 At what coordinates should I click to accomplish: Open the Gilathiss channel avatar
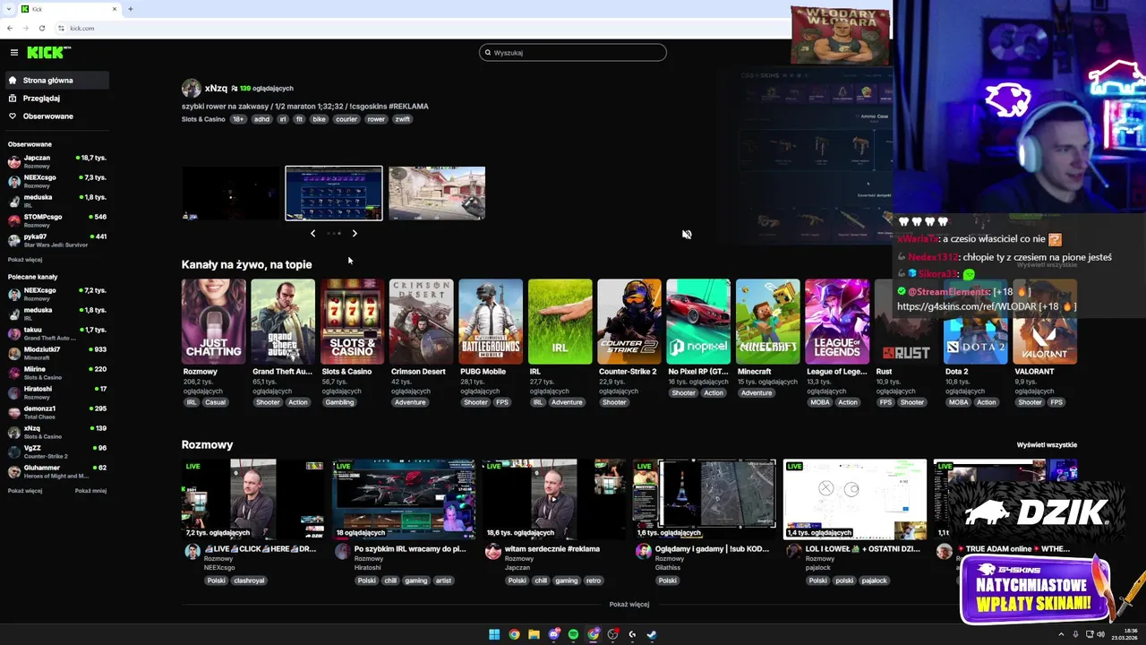pyautogui.click(x=643, y=552)
